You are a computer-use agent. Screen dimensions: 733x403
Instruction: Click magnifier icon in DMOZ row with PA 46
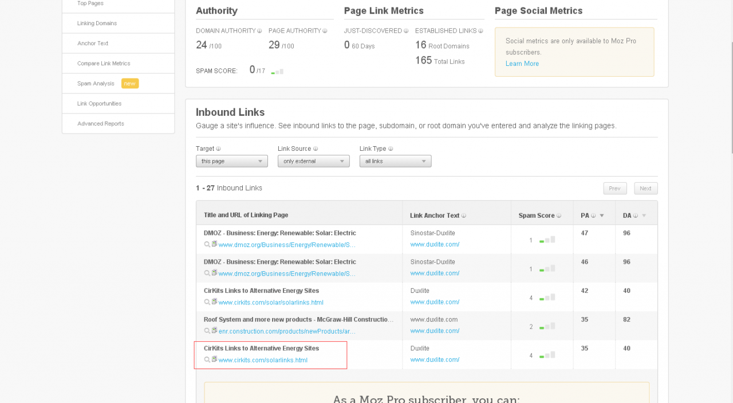click(207, 273)
